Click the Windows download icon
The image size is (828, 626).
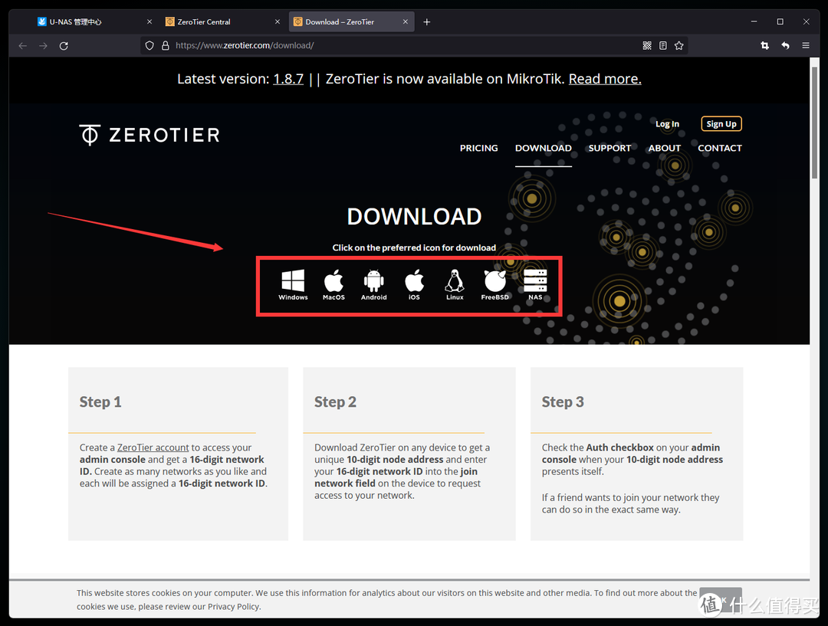tap(293, 284)
